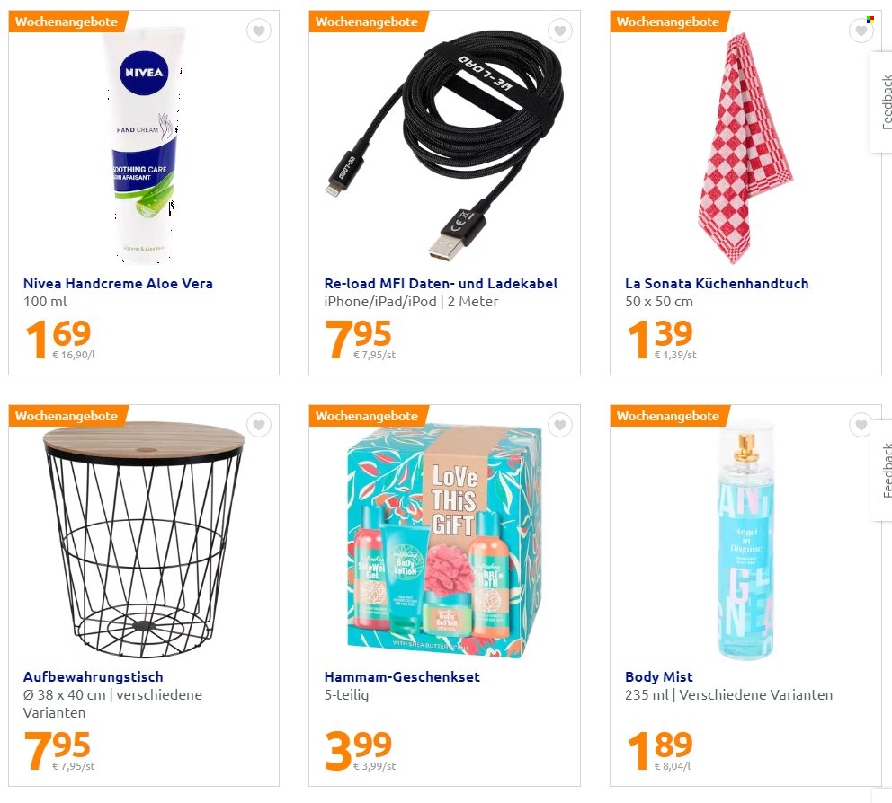The width and height of the screenshot is (892, 803).
Task: Open Hammam-Geschenkset product title
Action: coord(402,677)
